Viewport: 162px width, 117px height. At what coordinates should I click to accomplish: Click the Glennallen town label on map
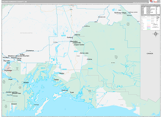pos(74,41)
